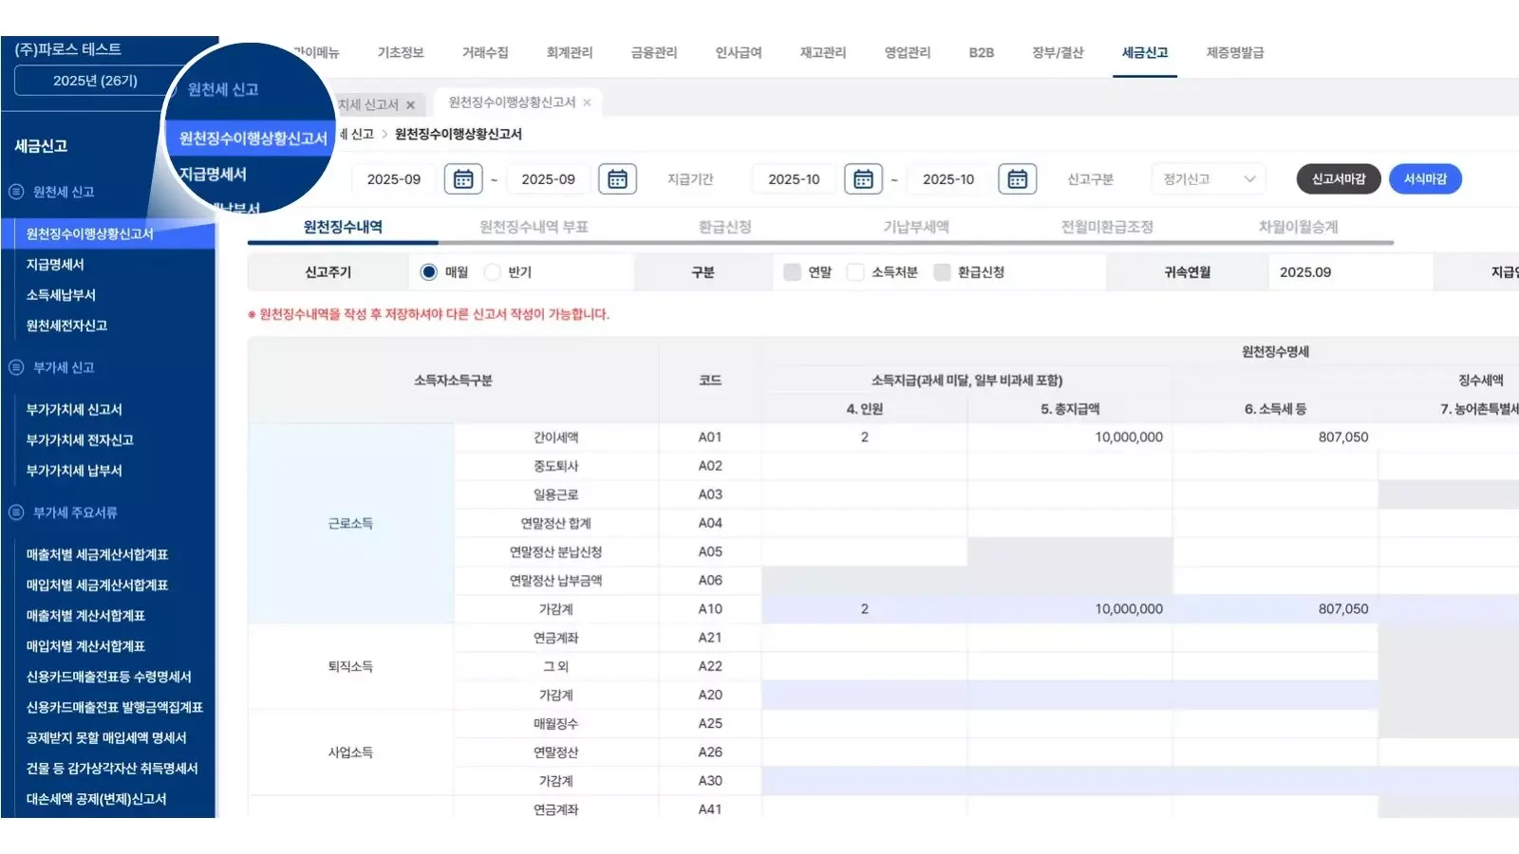This screenshot has height=854, width=1519.
Task: Close the 부가가치세 신고서 tab
Action: (x=411, y=105)
